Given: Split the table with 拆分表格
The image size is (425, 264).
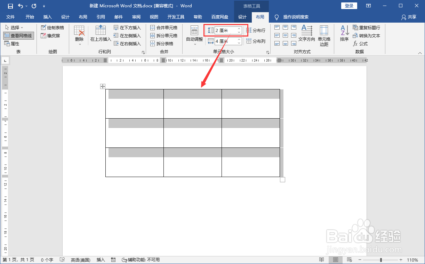Looking at the screenshot, I should [x=162, y=44].
